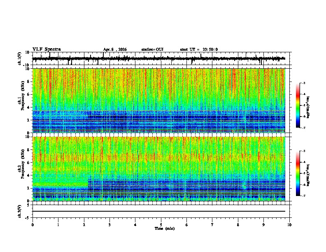Screen dimensions: 326x252
Task: Click the time axis tick label "5"
Action: pyautogui.click(x=161, y=225)
